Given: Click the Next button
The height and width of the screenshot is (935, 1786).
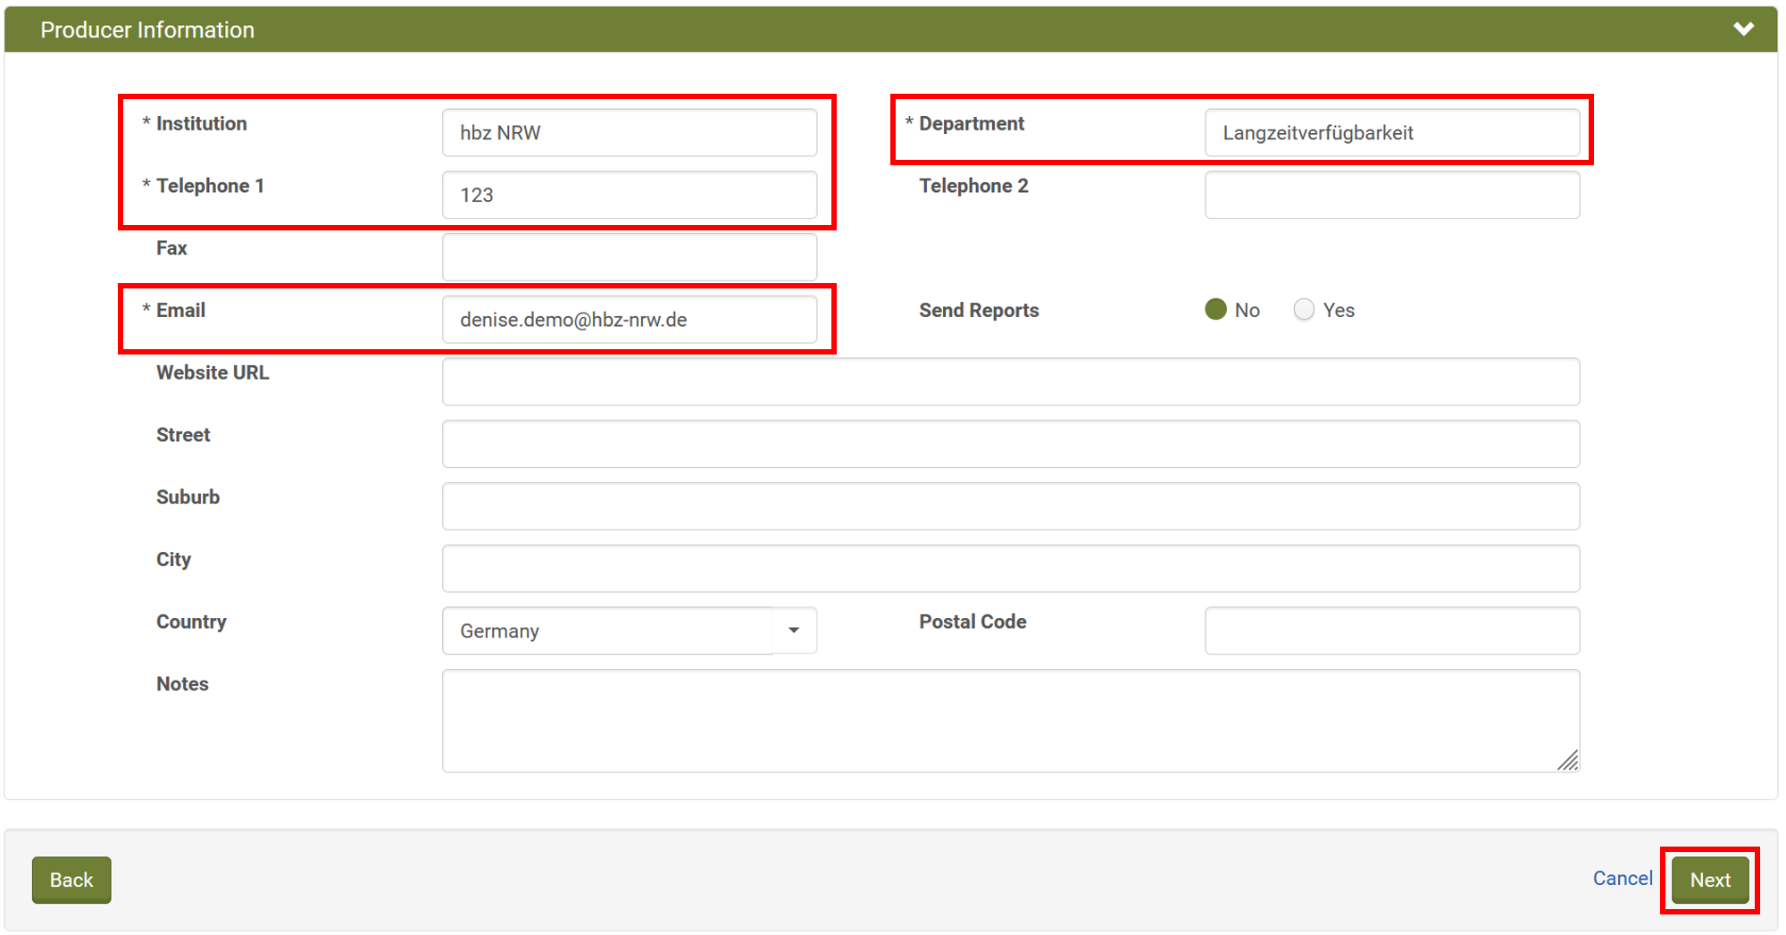Looking at the screenshot, I should click(1709, 880).
